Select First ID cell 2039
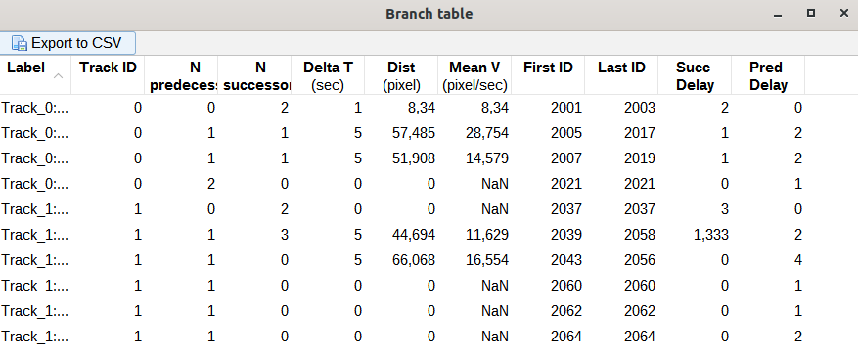The image size is (858, 361). [548, 235]
